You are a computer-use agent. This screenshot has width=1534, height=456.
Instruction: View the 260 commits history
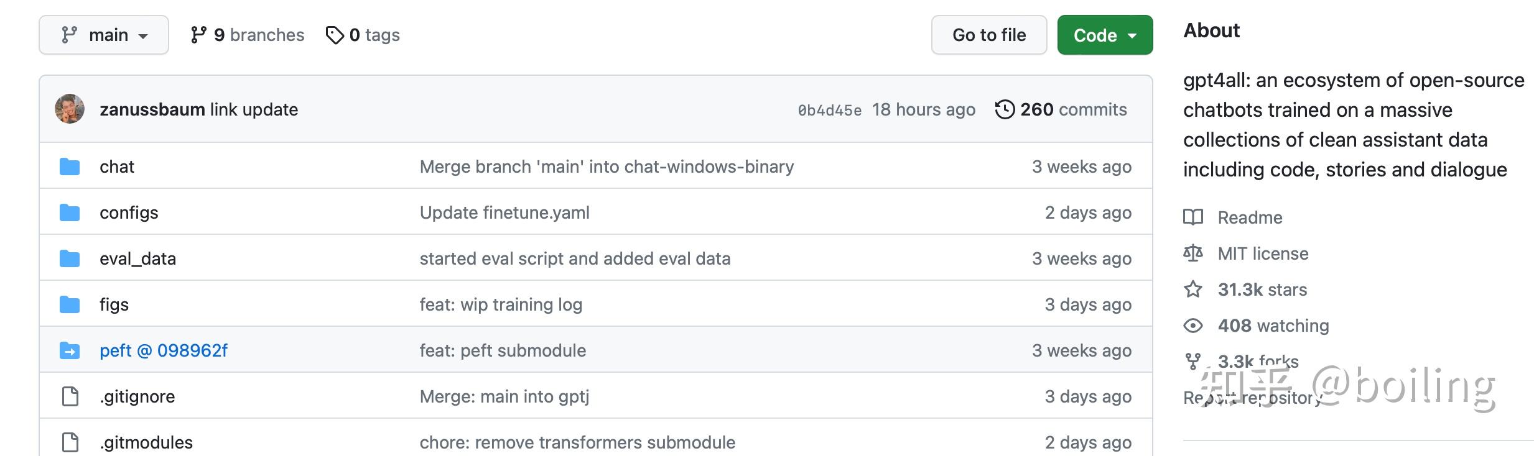click(x=1073, y=109)
